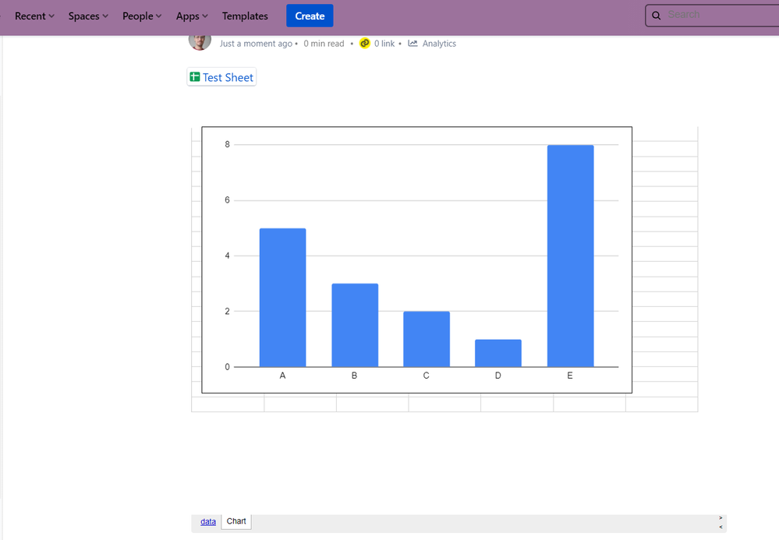Click the yellow link badge icon
The image size is (779, 540).
364,44
